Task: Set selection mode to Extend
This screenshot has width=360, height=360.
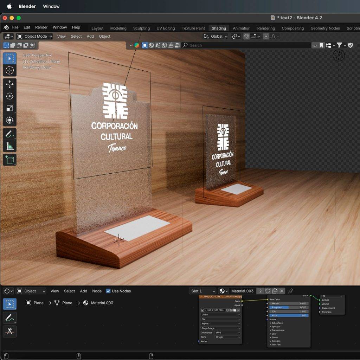Action: pyautogui.click(x=13, y=45)
